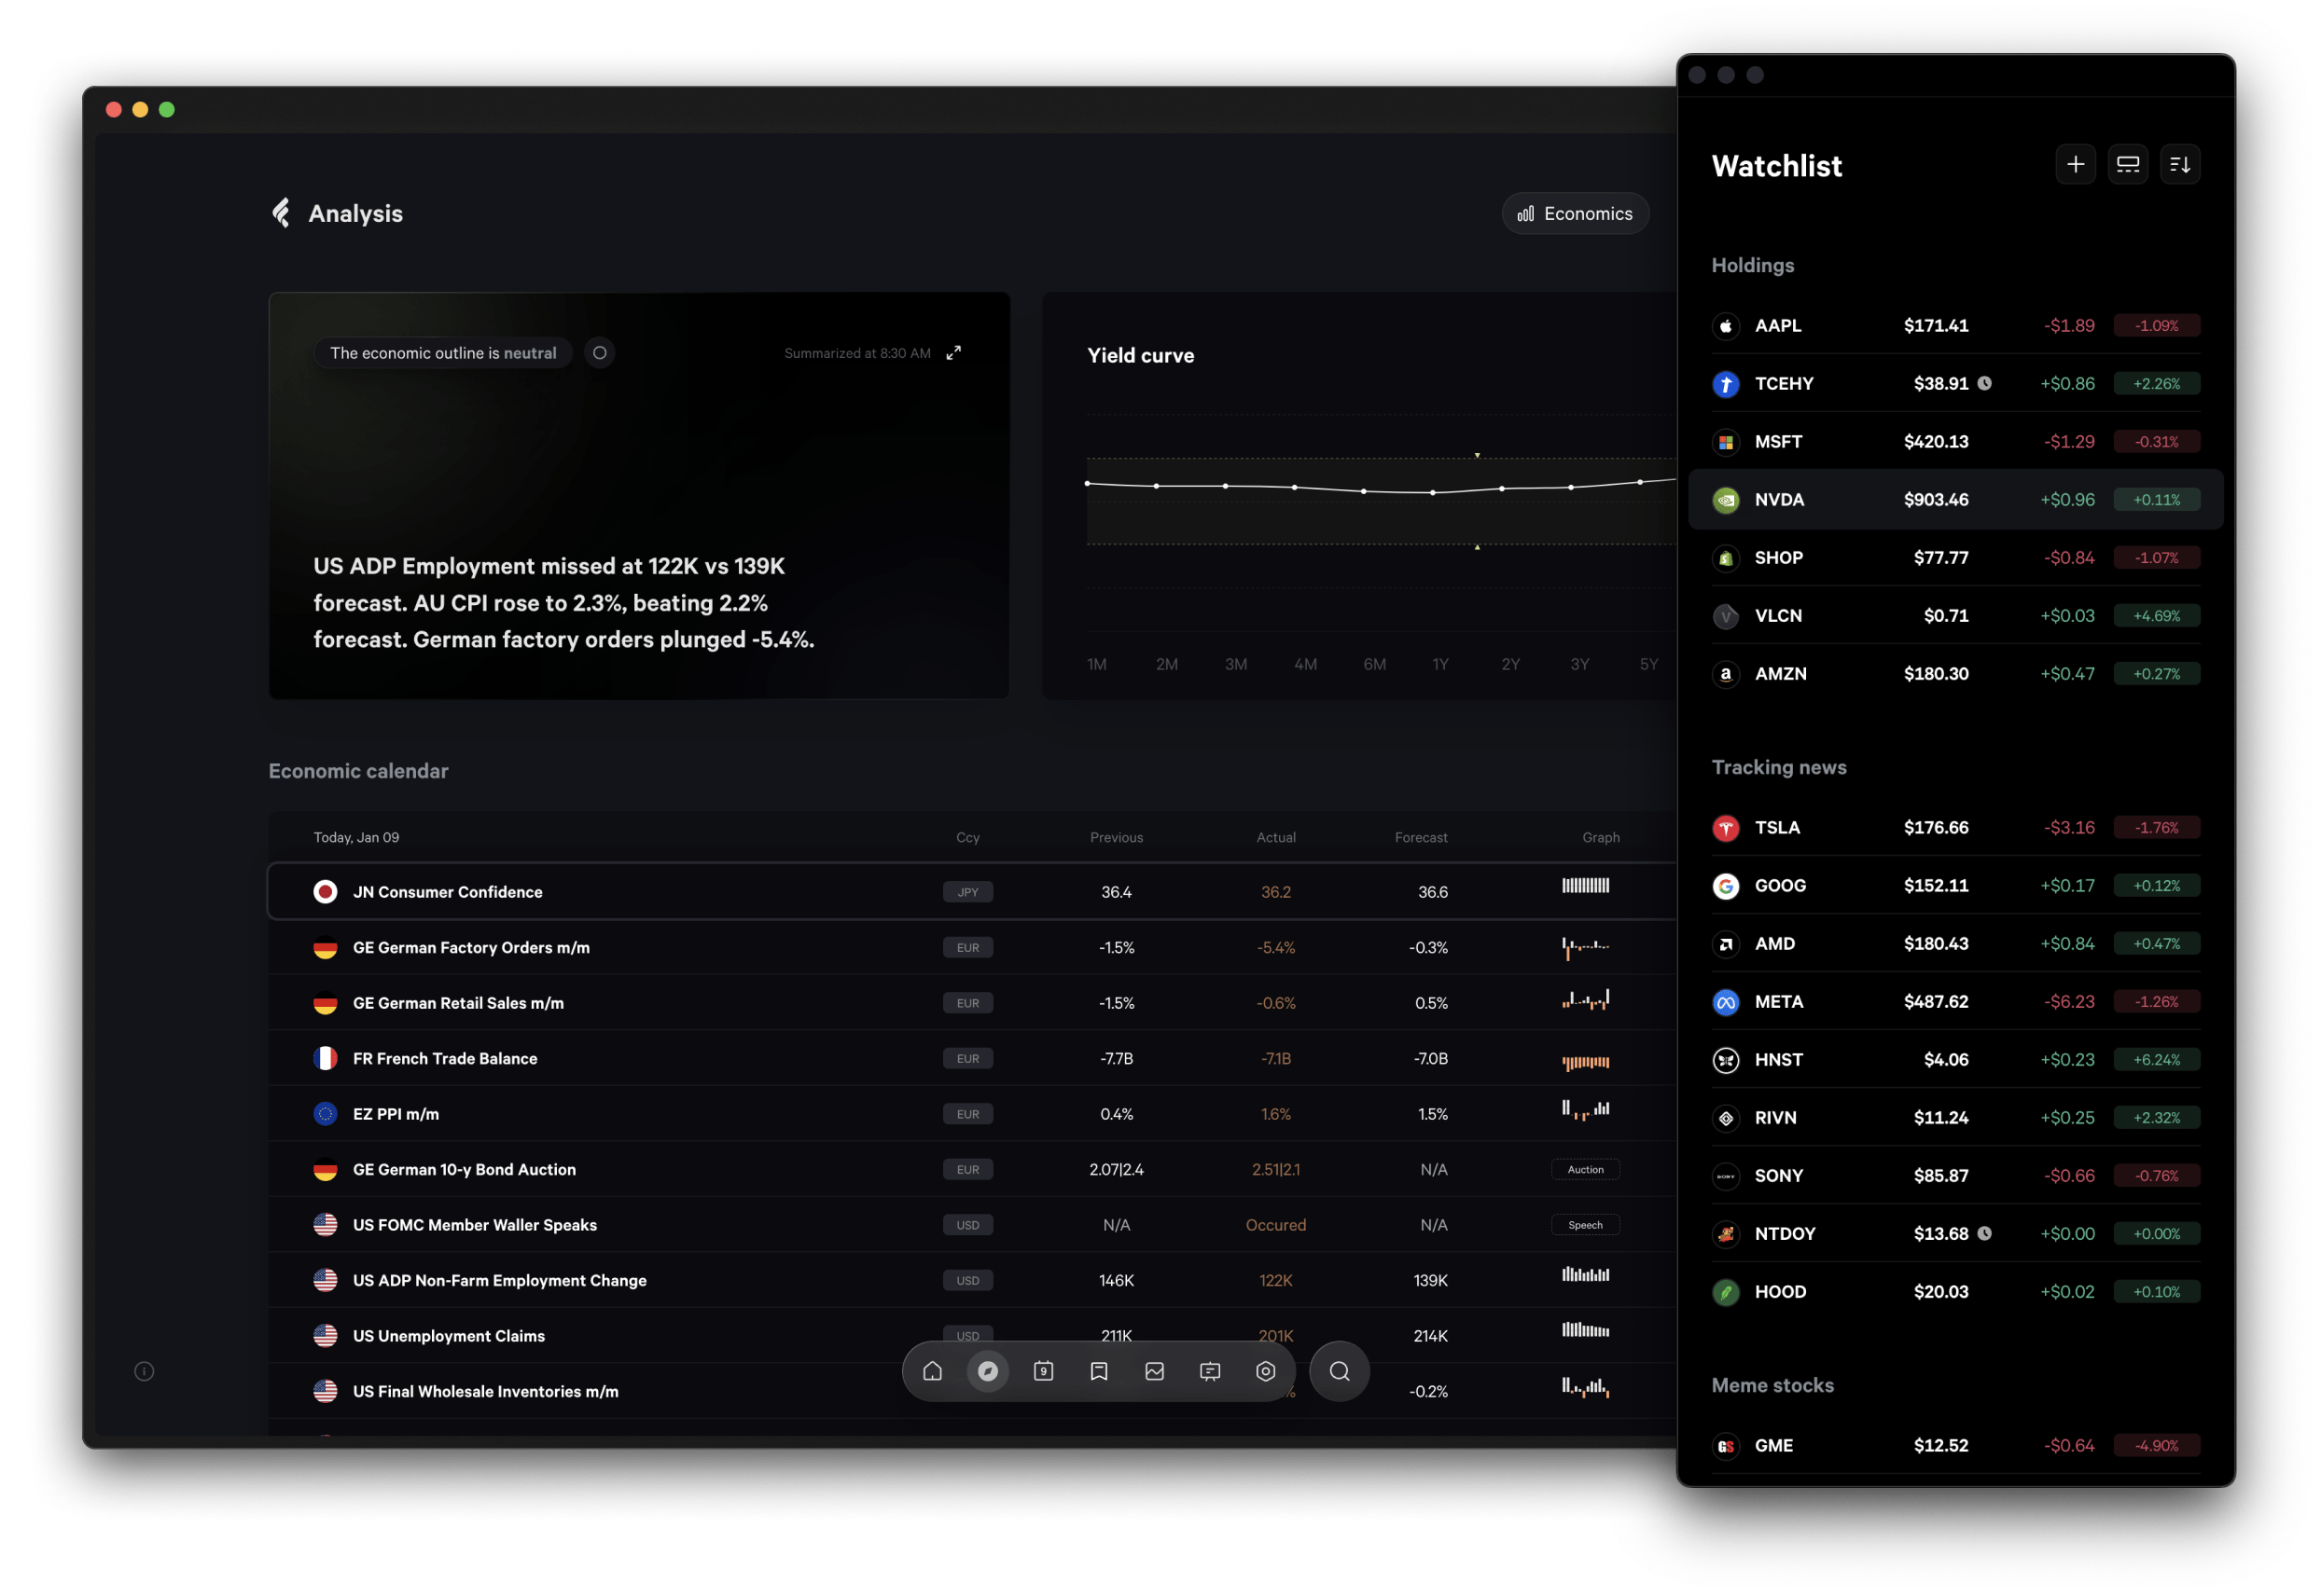The image size is (2321, 1596).
Task: Open the Home icon in the dock
Action: (932, 1371)
